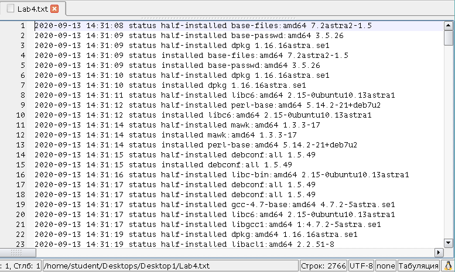Click 'installed base-files:amd64' on line 4
Screen dimensions: 455x272
click(222, 56)
